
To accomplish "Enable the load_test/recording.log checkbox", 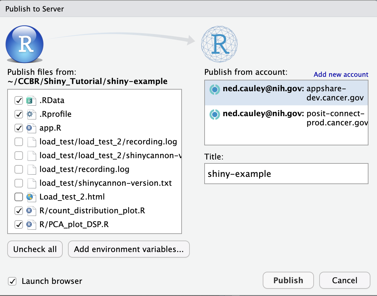I will (19, 169).
